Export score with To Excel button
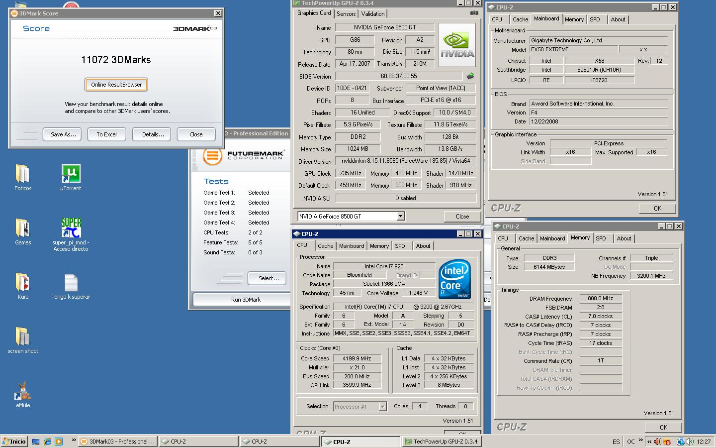This screenshot has width=716, height=448. 106,134
